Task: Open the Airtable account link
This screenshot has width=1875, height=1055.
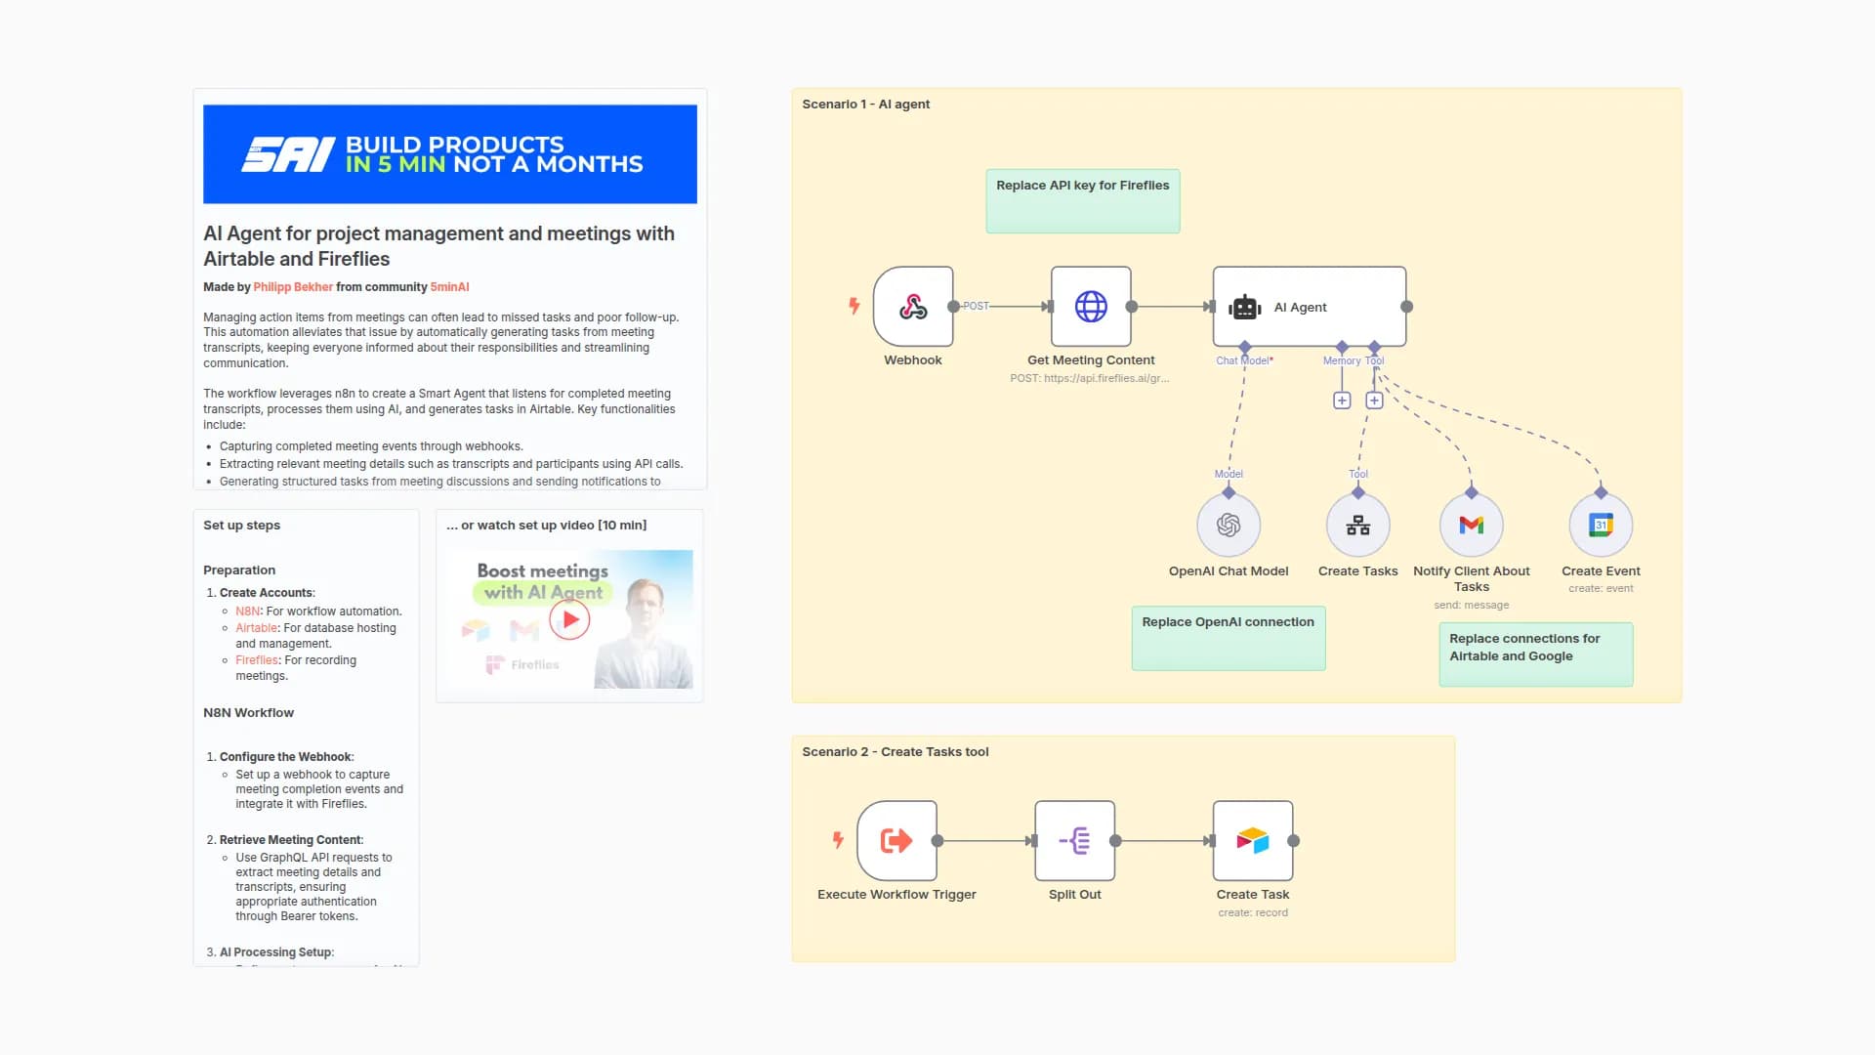Action: tap(256, 628)
